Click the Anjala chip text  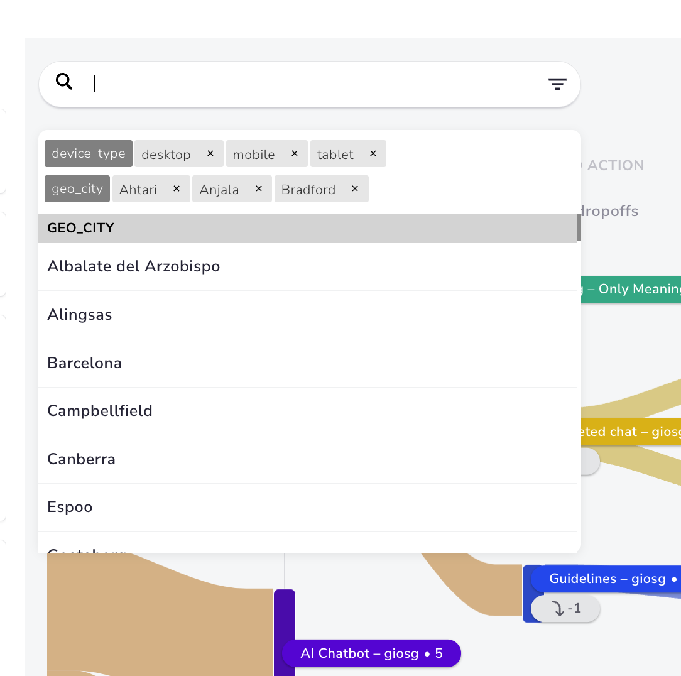pyautogui.click(x=219, y=190)
